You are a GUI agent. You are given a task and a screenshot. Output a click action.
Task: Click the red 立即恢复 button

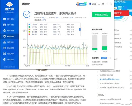coord(121,13)
